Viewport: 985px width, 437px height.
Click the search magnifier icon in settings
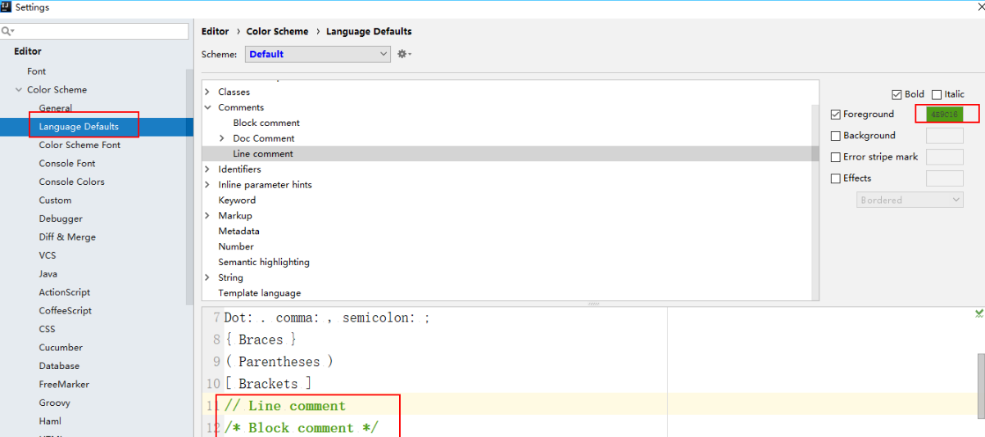click(7, 31)
